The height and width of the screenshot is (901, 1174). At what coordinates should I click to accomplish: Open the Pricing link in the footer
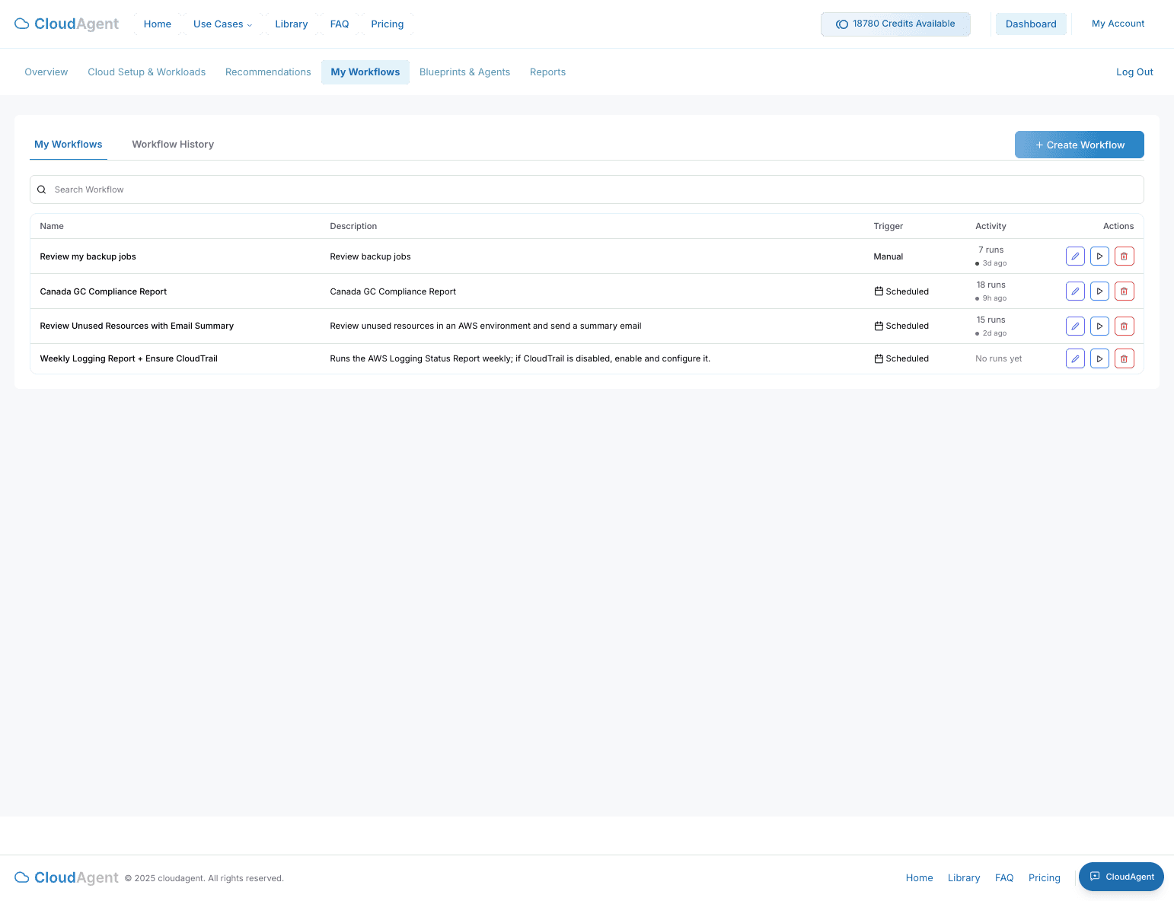(x=1044, y=877)
